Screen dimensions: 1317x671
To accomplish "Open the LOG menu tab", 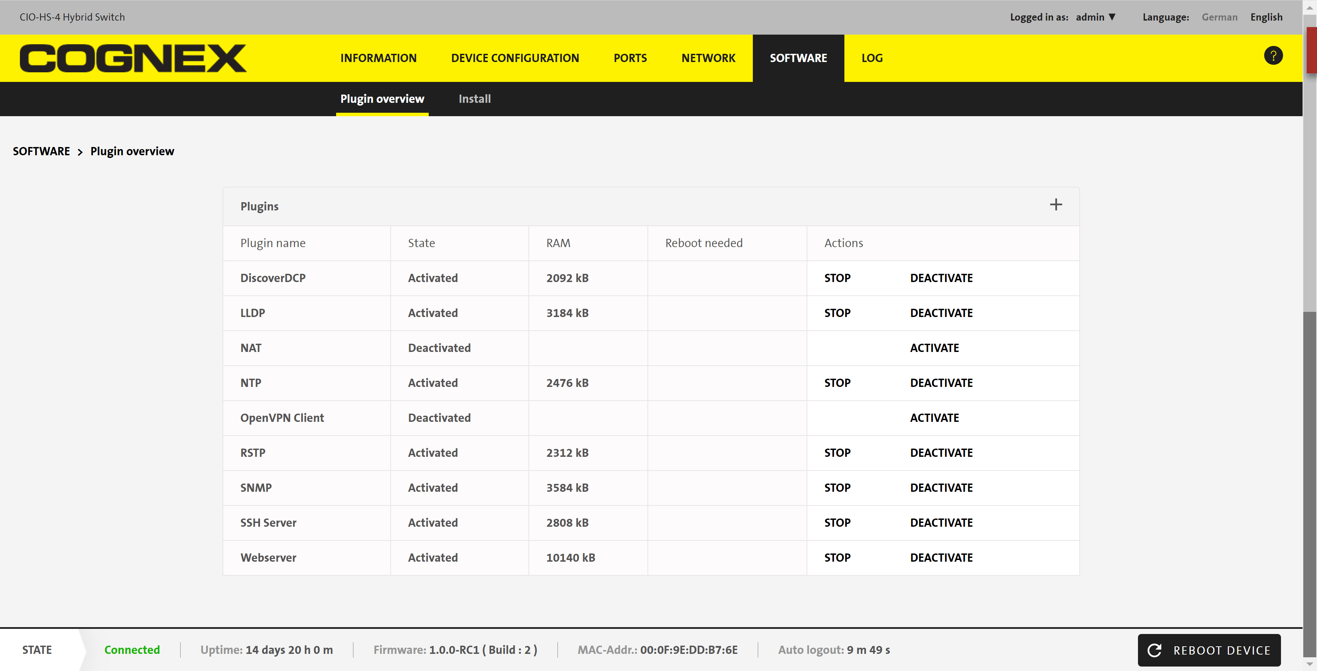I will 872,58.
